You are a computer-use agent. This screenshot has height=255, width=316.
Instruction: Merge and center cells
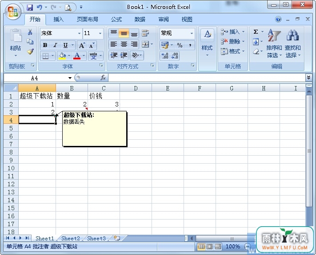145,44
